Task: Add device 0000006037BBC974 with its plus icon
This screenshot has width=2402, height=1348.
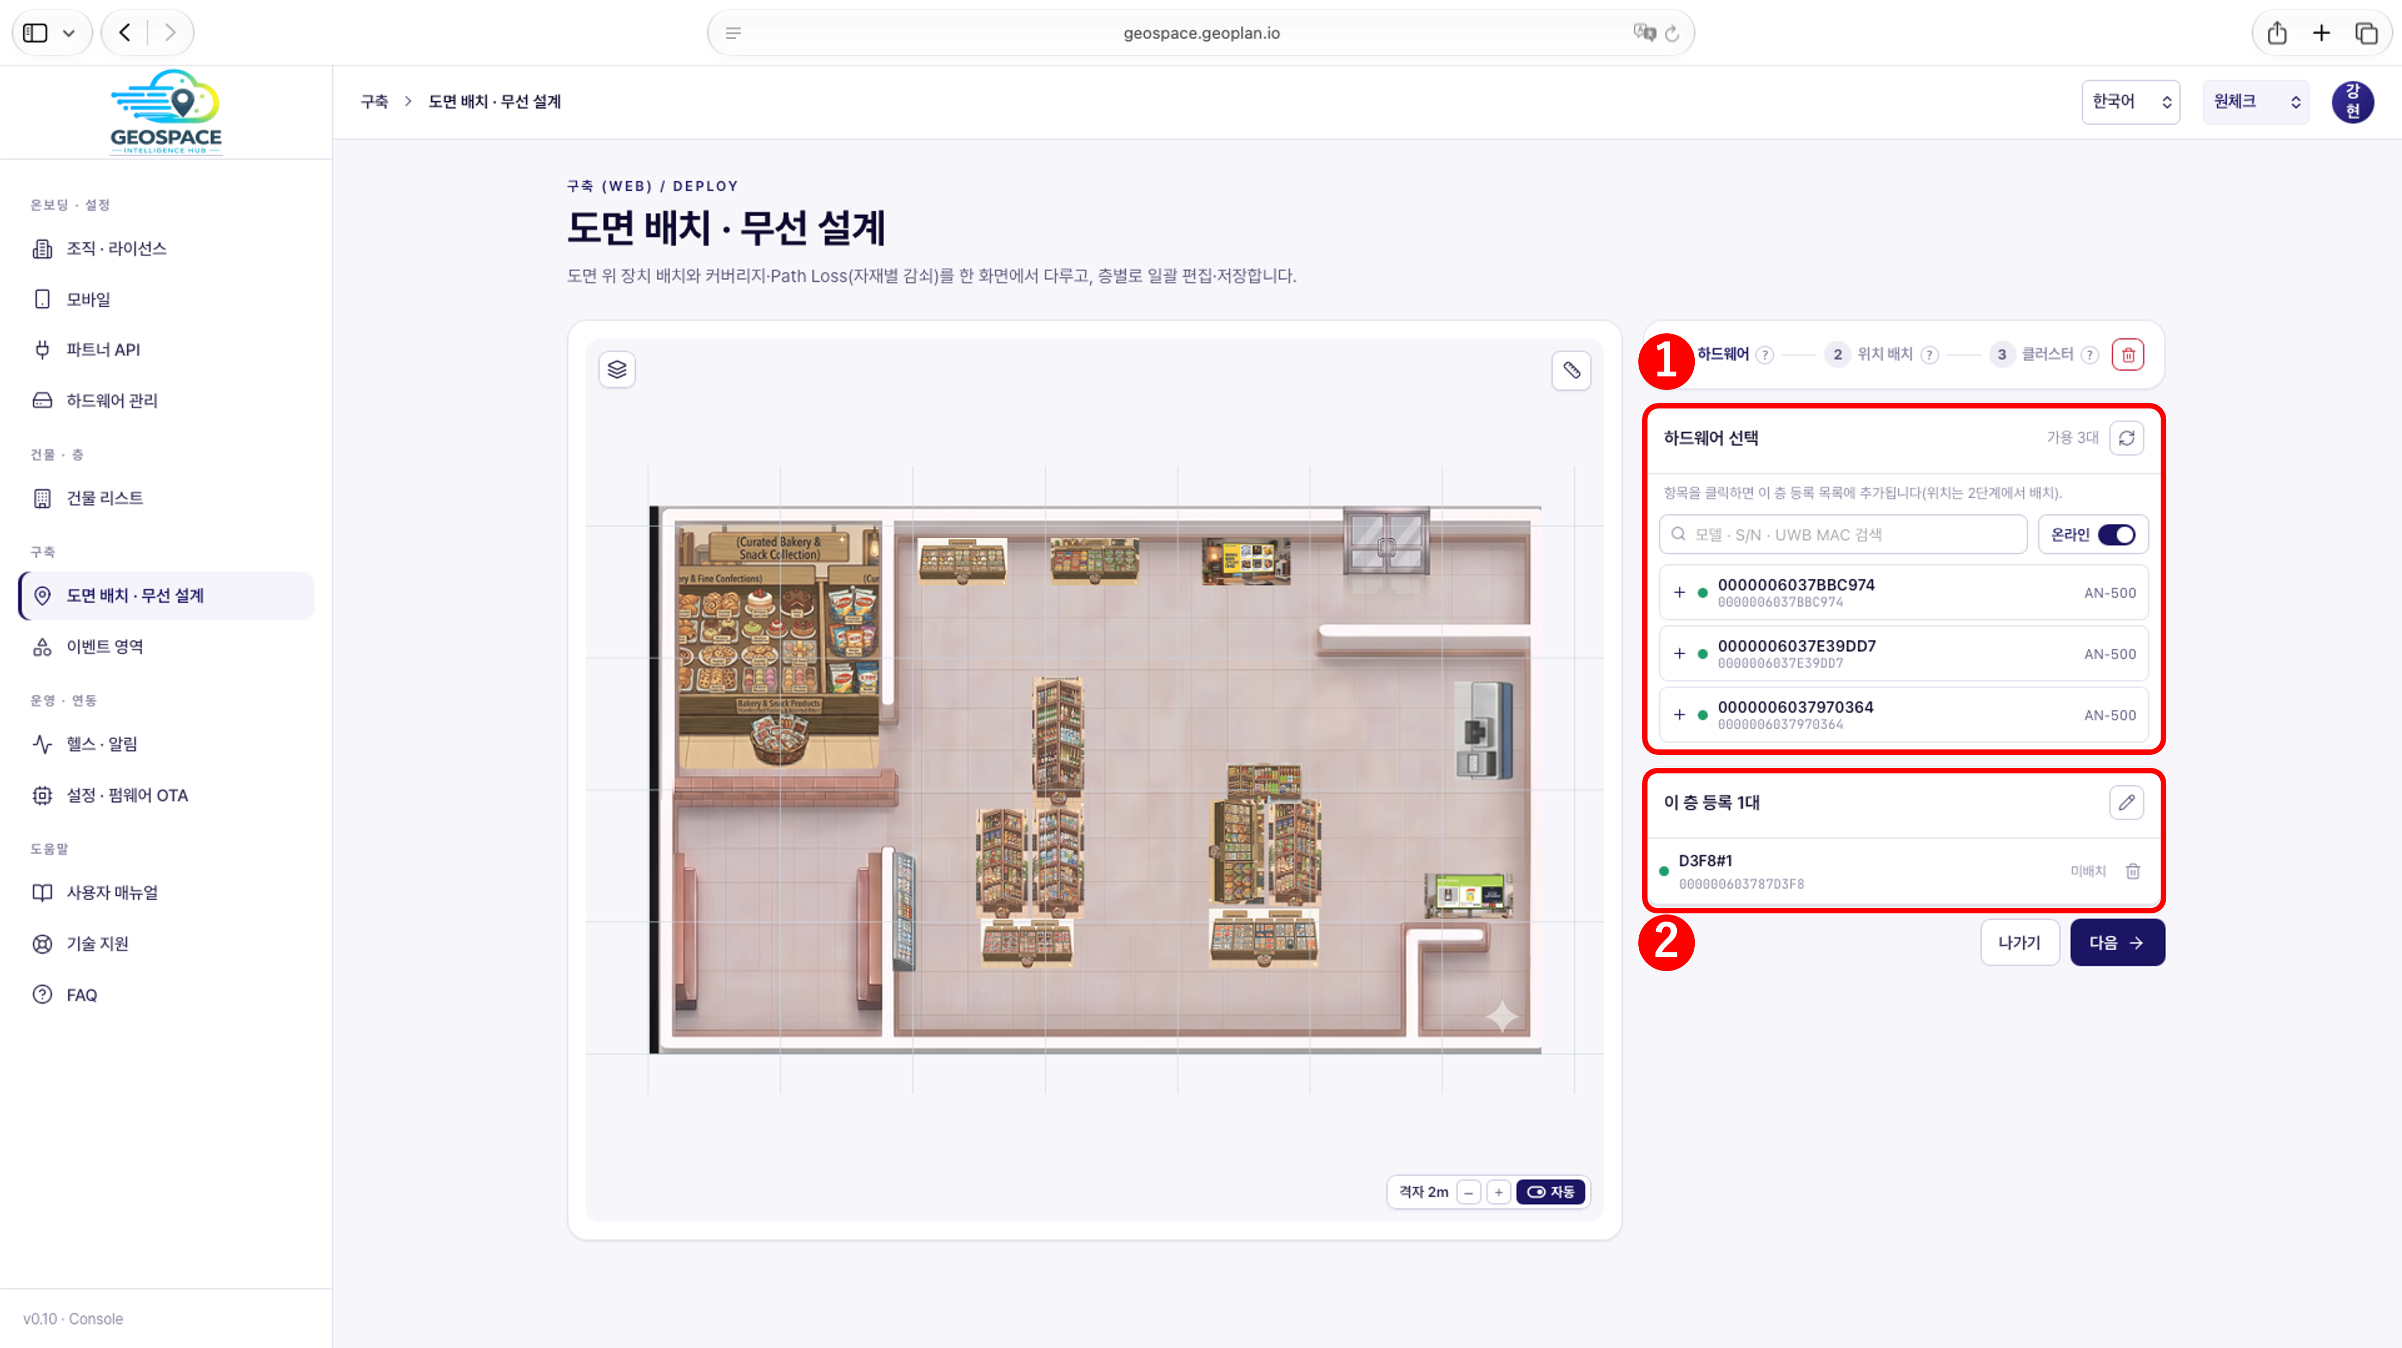Action: tap(1680, 593)
